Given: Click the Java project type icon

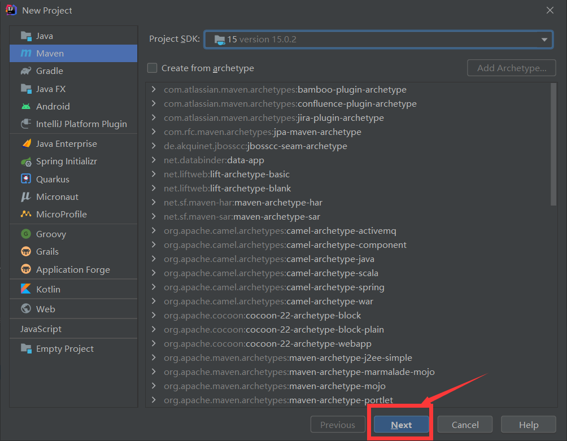Looking at the screenshot, I should pyautogui.click(x=26, y=36).
